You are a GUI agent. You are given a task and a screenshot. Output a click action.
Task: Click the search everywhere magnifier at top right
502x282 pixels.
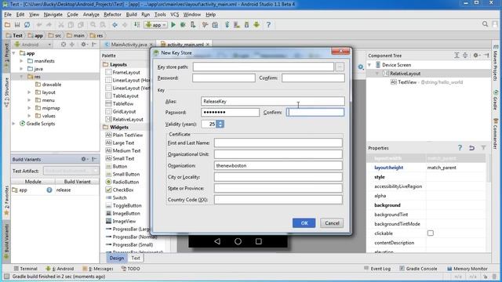pyautogui.click(x=485, y=24)
